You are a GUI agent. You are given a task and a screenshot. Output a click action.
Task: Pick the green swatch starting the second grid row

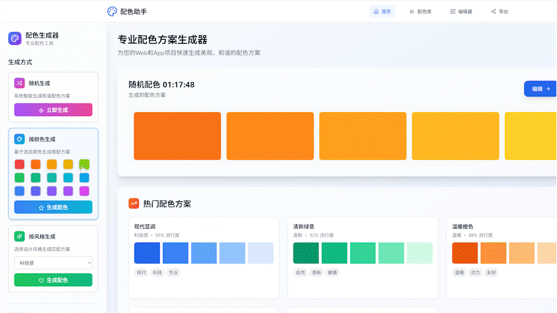[x=20, y=177]
